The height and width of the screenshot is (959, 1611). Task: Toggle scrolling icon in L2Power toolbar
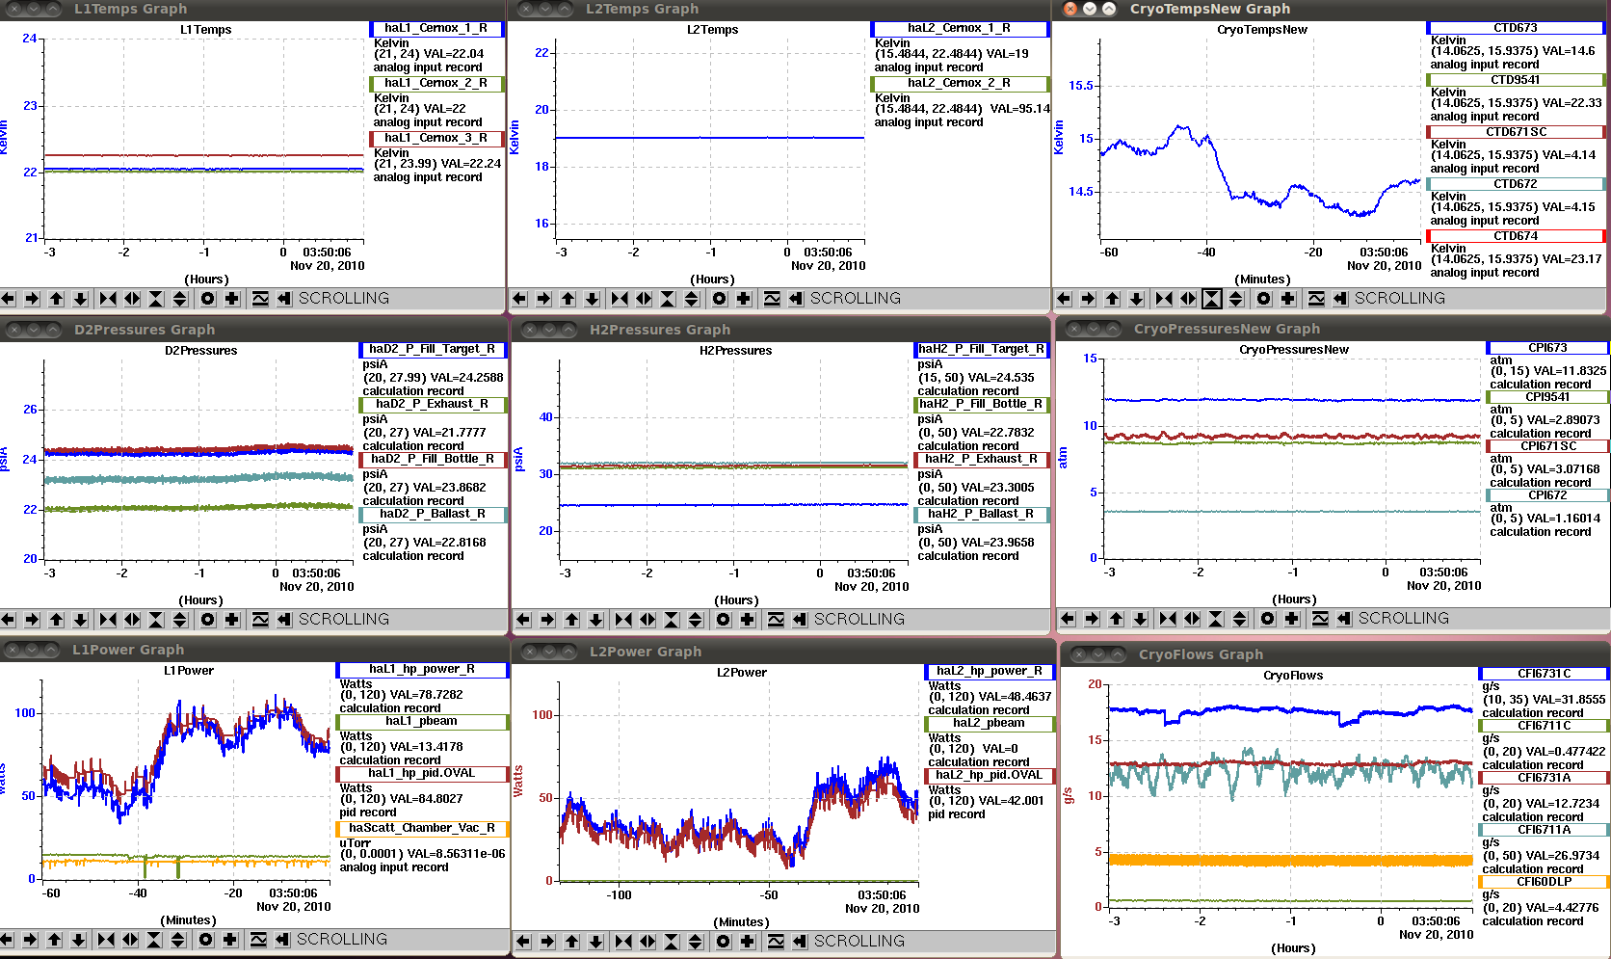click(x=800, y=942)
